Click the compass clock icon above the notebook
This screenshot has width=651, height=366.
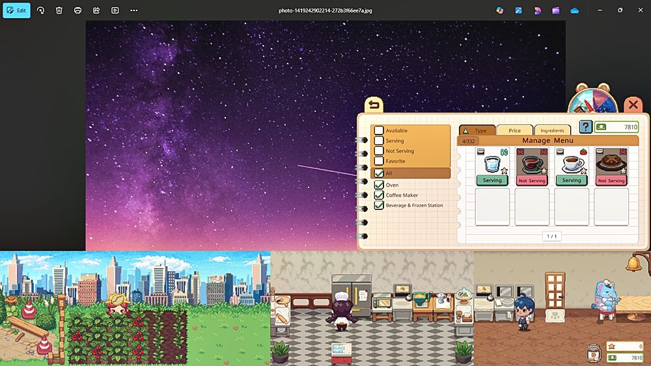[x=593, y=98]
